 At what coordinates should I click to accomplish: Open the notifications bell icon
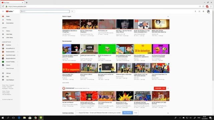click(x=203, y=11)
